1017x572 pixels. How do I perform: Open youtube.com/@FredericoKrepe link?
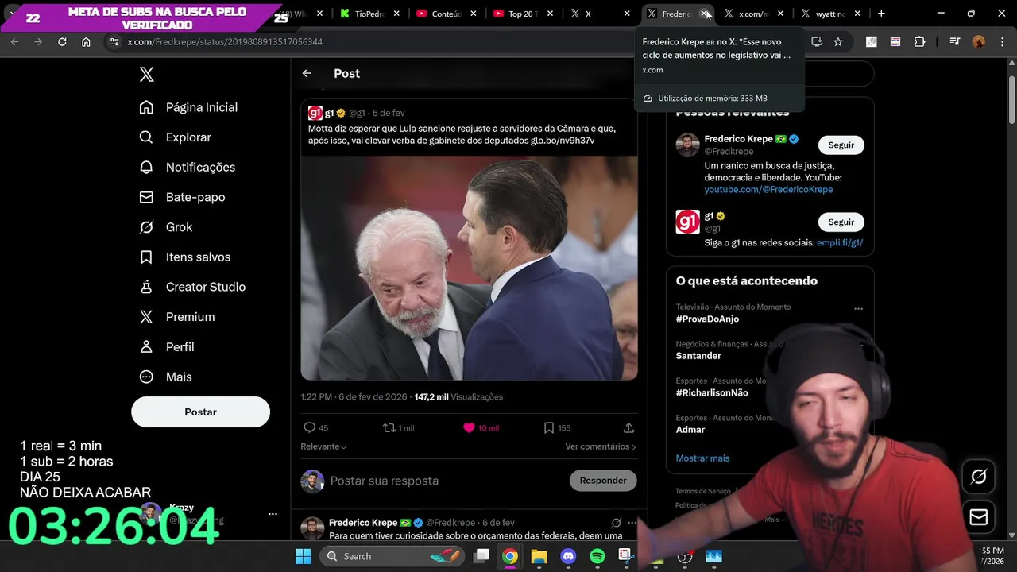pos(768,190)
